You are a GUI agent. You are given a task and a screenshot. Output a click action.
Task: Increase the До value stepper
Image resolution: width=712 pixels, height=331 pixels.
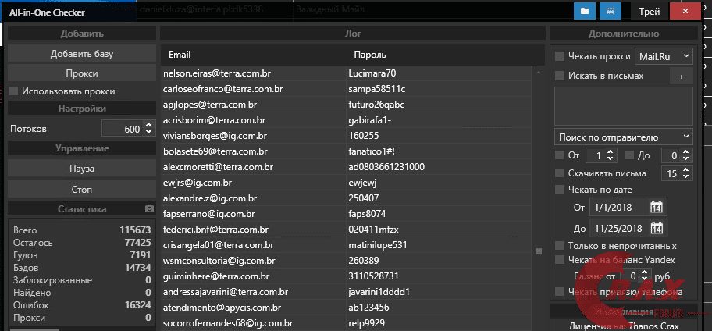[685, 152]
